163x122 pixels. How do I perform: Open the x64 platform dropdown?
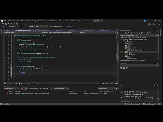click(42, 26)
